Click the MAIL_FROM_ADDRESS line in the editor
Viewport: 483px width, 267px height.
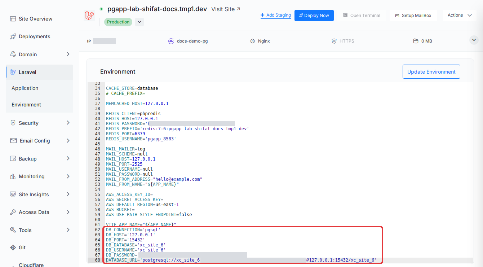(x=154, y=179)
